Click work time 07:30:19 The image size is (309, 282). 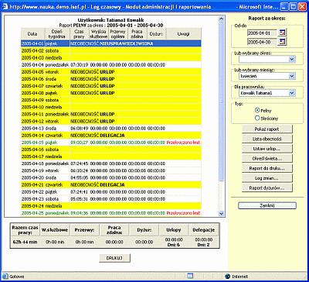tap(80, 64)
